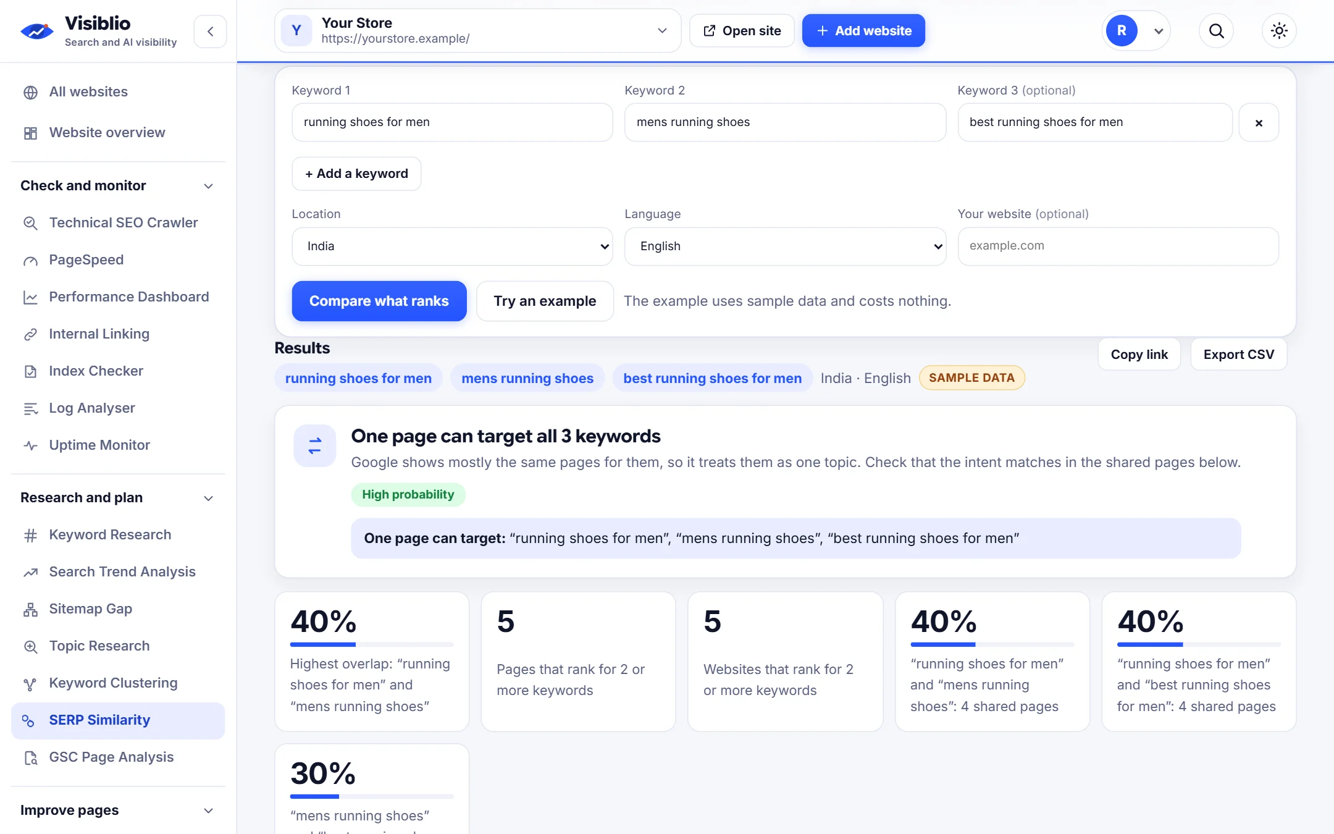Click Compare what ranks
This screenshot has height=834, width=1334.
click(x=379, y=301)
